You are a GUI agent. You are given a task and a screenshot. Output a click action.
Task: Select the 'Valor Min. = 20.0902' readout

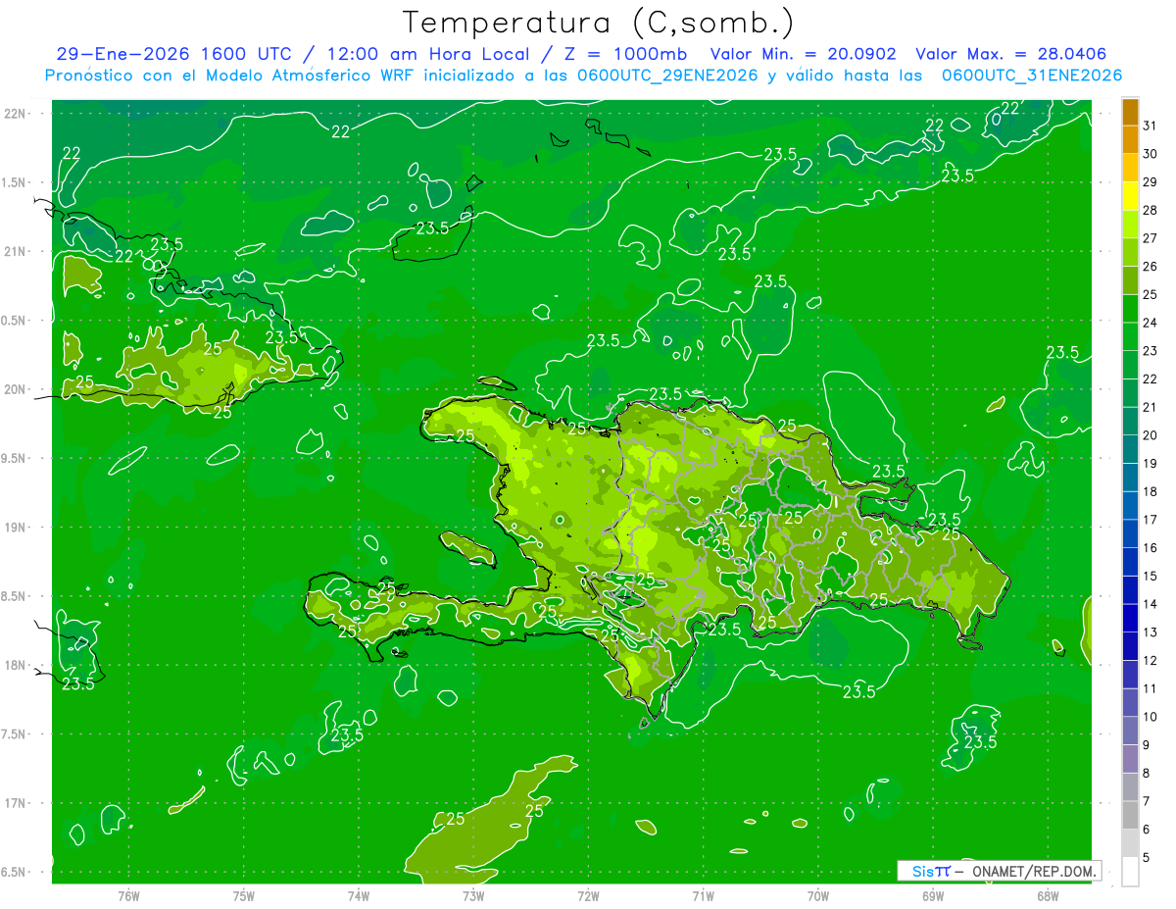pyautogui.click(x=803, y=54)
